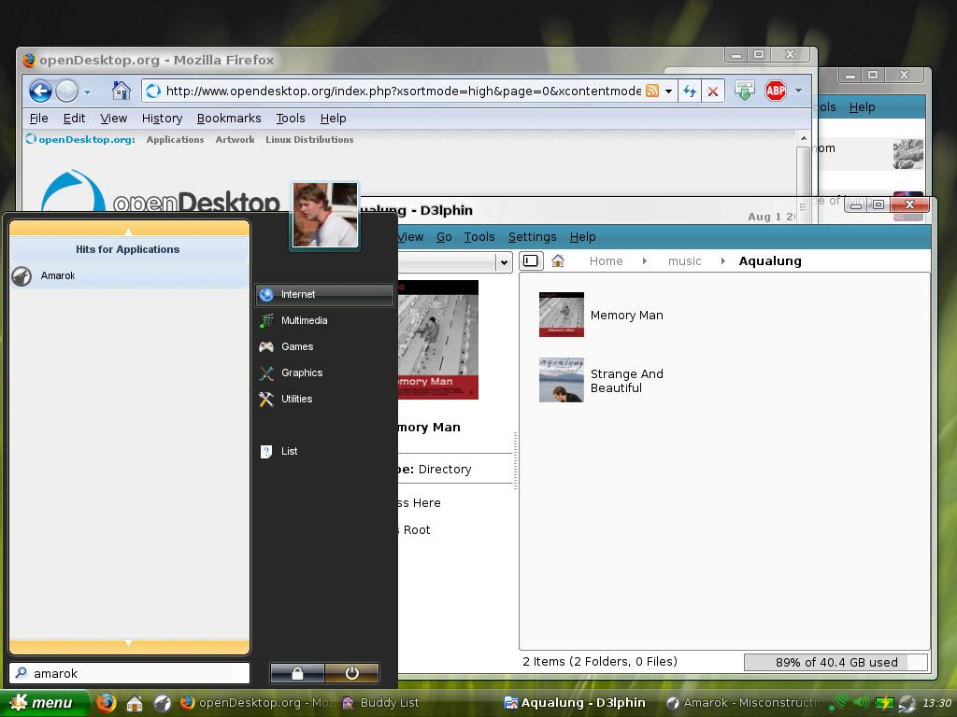Open Firefox Tools menu
This screenshot has width=957, height=717.
pyautogui.click(x=291, y=119)
